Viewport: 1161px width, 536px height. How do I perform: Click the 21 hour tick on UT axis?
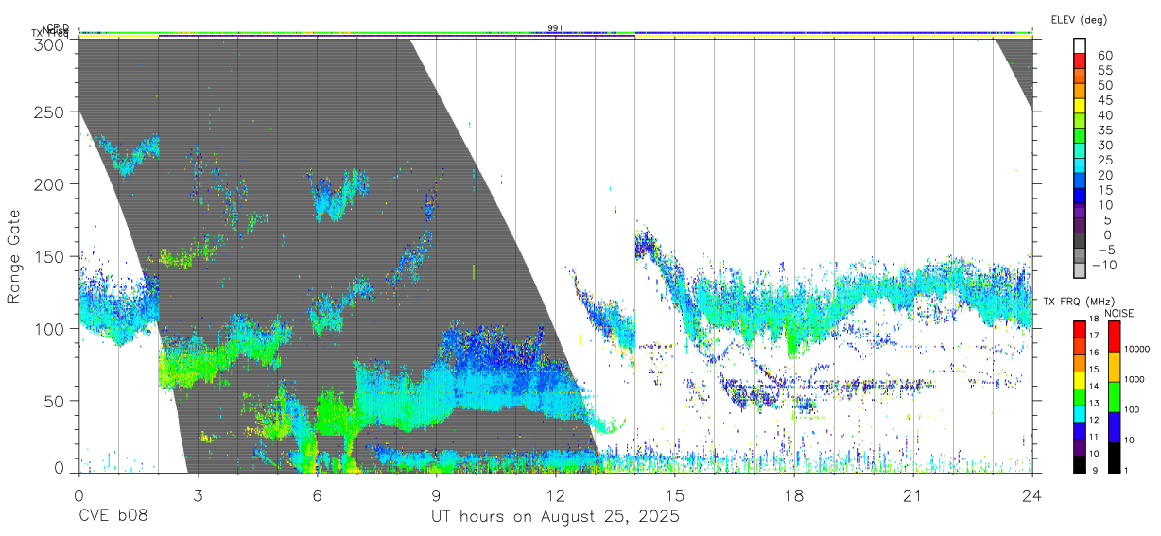912,494
